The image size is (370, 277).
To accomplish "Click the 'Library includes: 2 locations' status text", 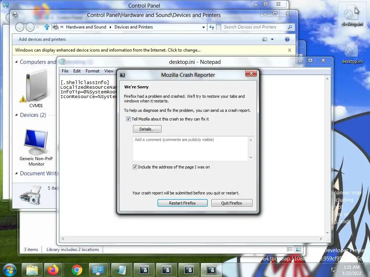I will click(x=73, y=250).
